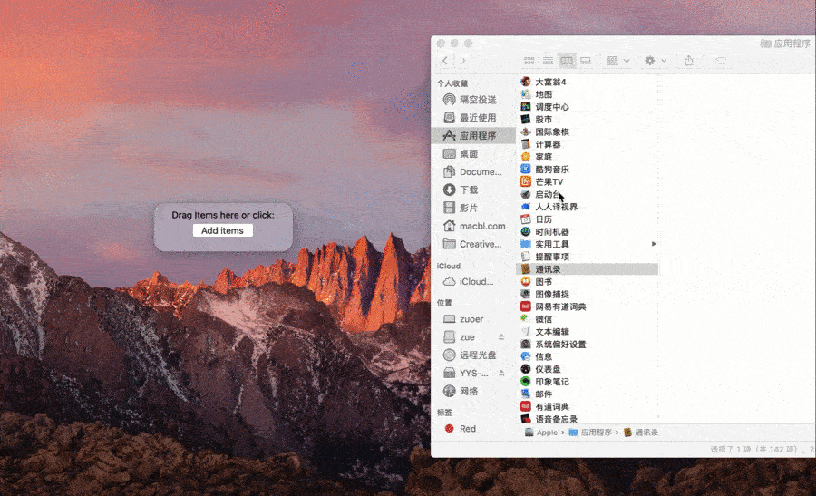Expand the 实用工具 folder arrow
Viewport: 816px width, 496px height.
pos(654,244)
